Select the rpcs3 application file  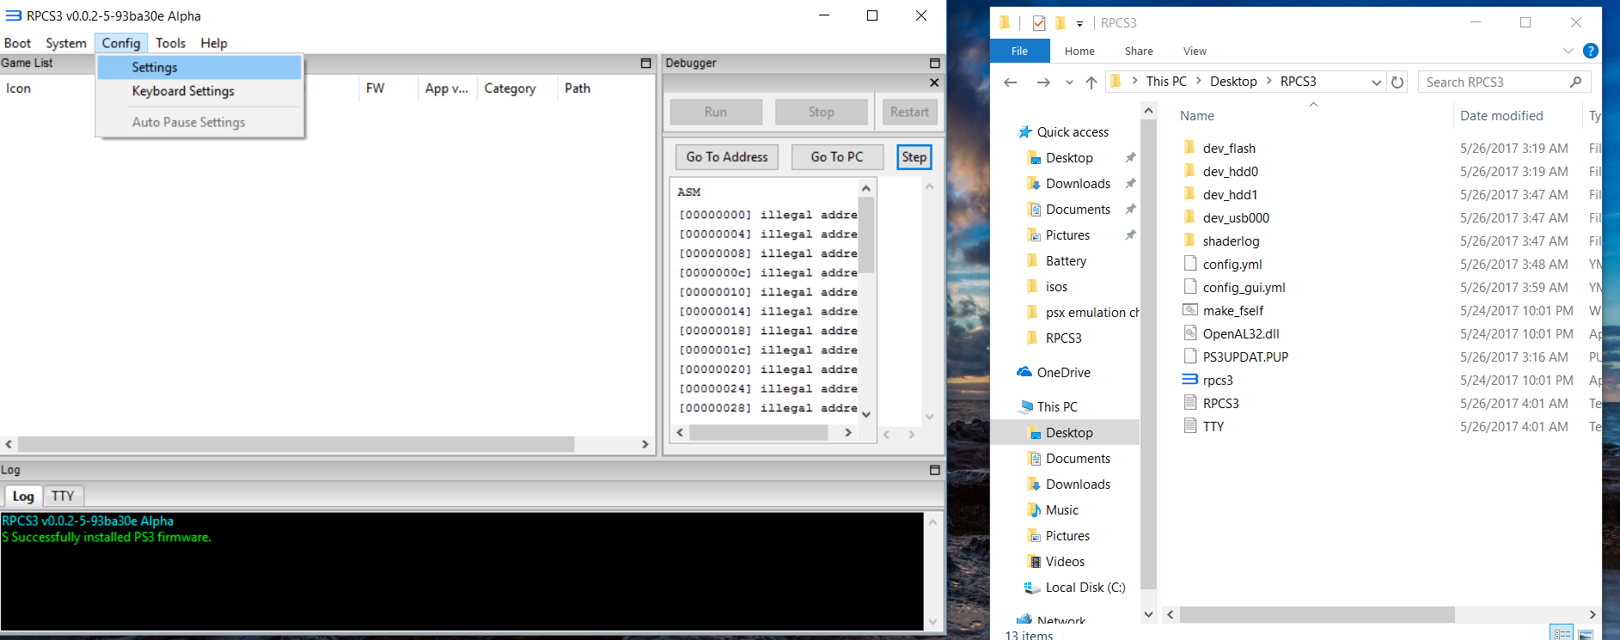click(x=1218, y=381)
